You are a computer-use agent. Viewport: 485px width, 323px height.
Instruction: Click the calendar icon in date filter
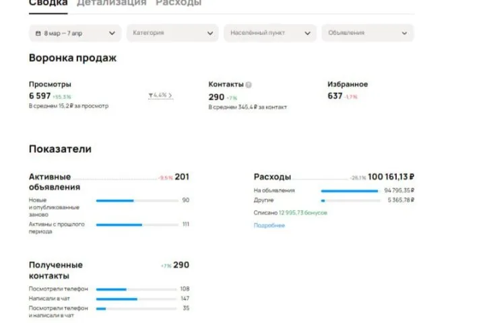tap(38, 33)
